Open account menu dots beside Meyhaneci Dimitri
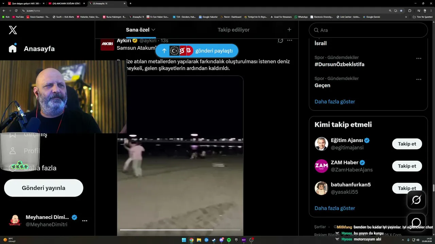Image resolution: width=435 pixels, height=244 pixels. pos(85,221)
